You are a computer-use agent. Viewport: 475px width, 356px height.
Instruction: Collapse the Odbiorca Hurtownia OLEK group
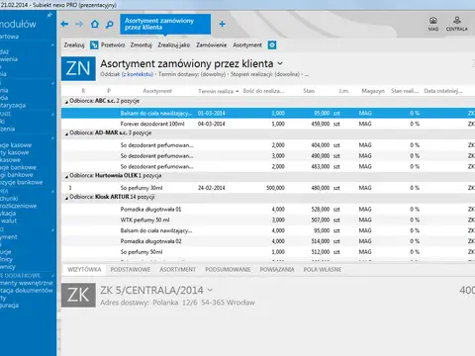[x=66, y=177]
